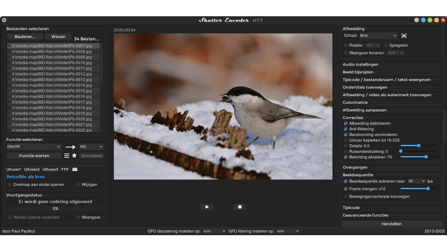Expand GPU decodering auto dropdown
Screen dimensions: 447x251
(x=224, y=231)
